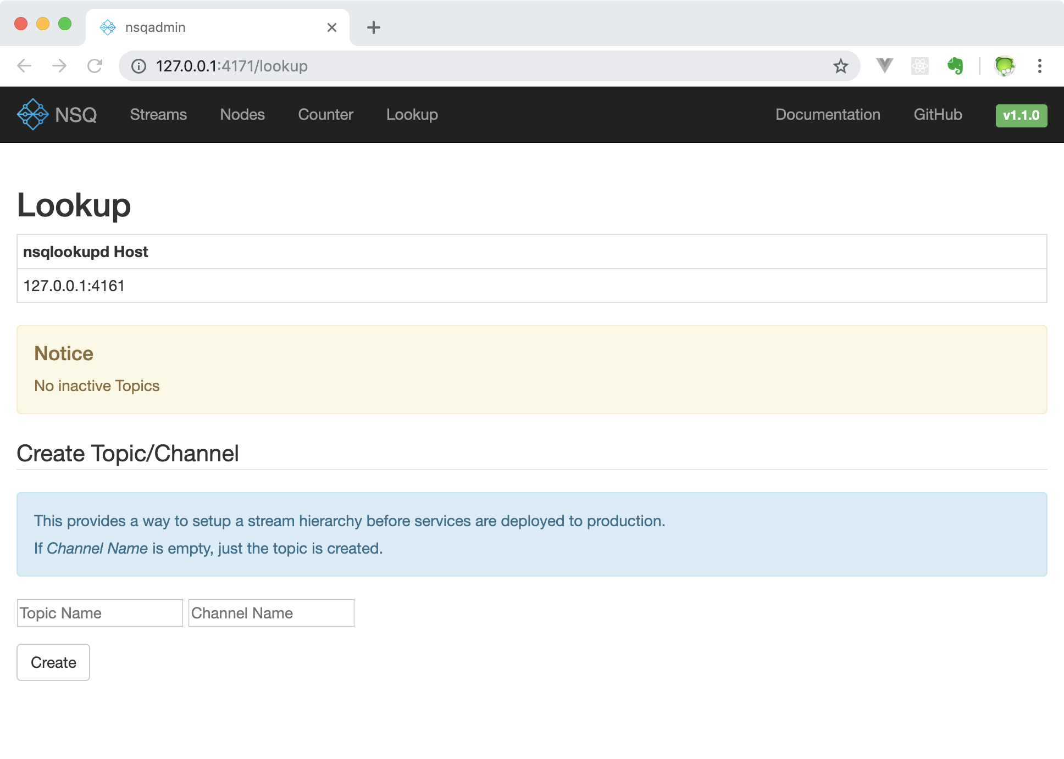Visit the GitHub link
This screenshot has height=759, width=1064.
coord(938,114)
